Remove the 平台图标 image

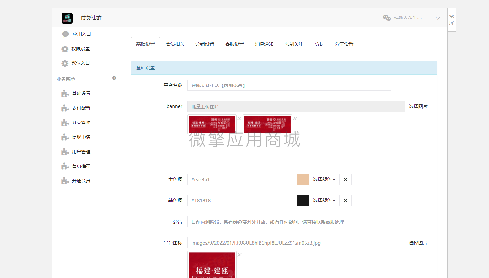[x=240, y=255]
